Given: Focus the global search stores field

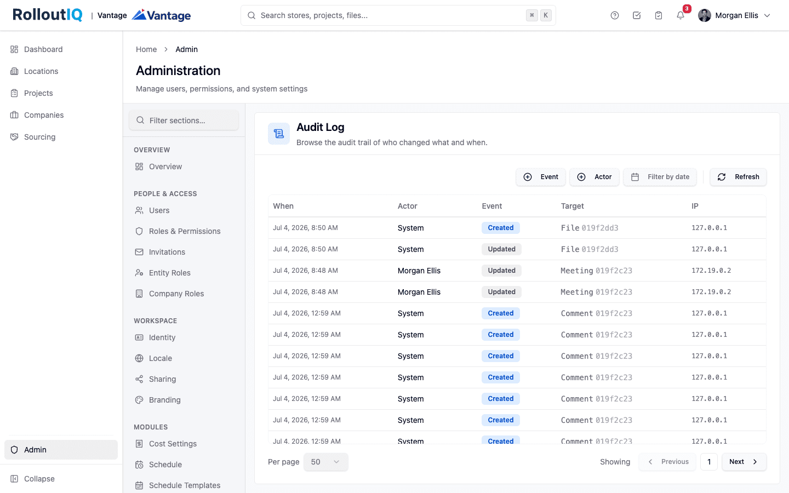Looking at the screenshot, I should point(398,15).
